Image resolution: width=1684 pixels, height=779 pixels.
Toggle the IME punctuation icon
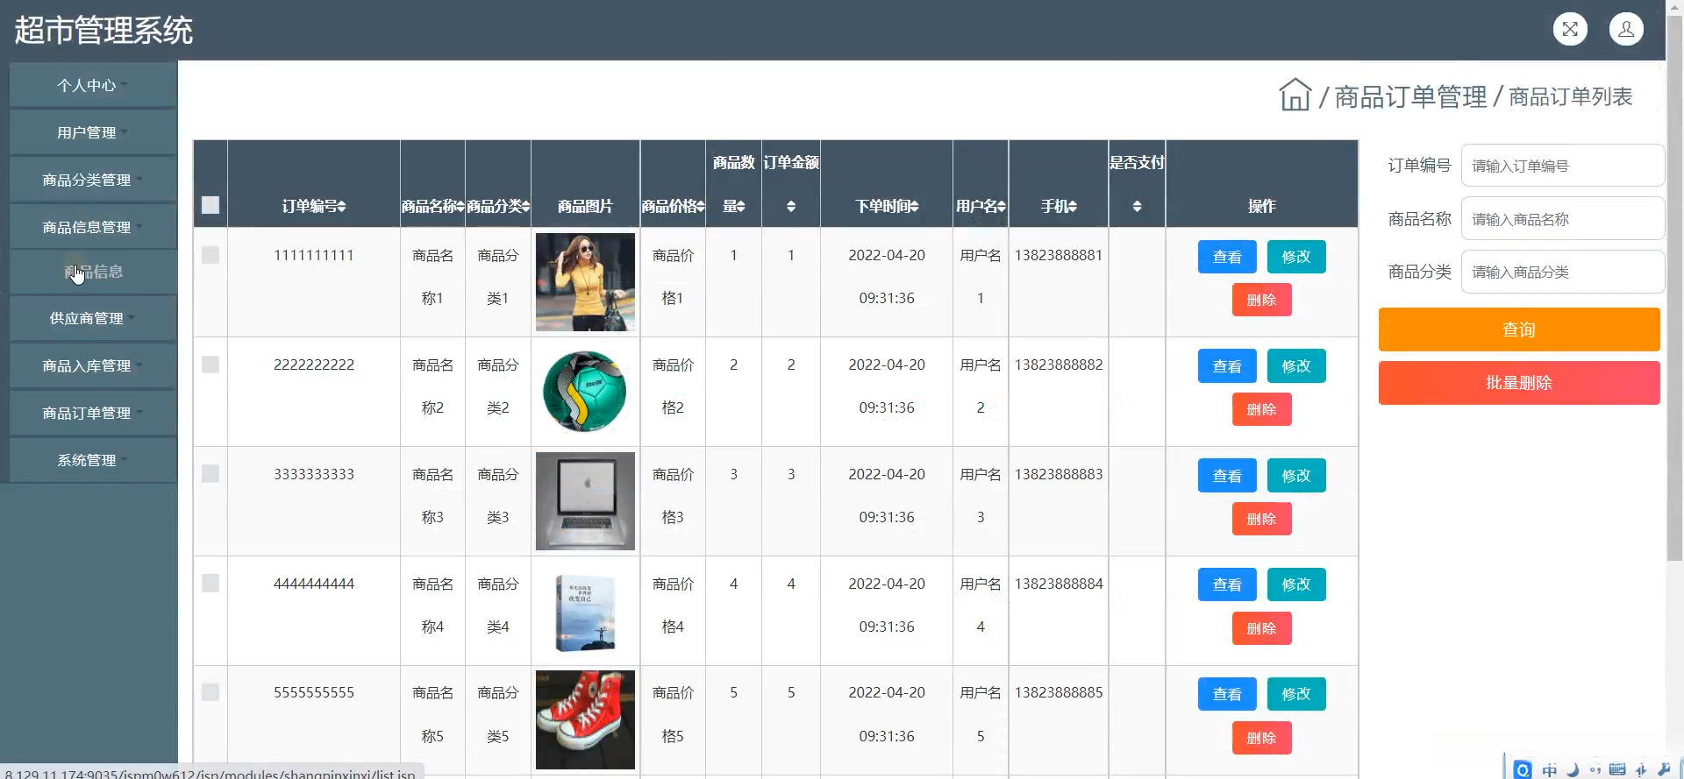pos(1595,770)
